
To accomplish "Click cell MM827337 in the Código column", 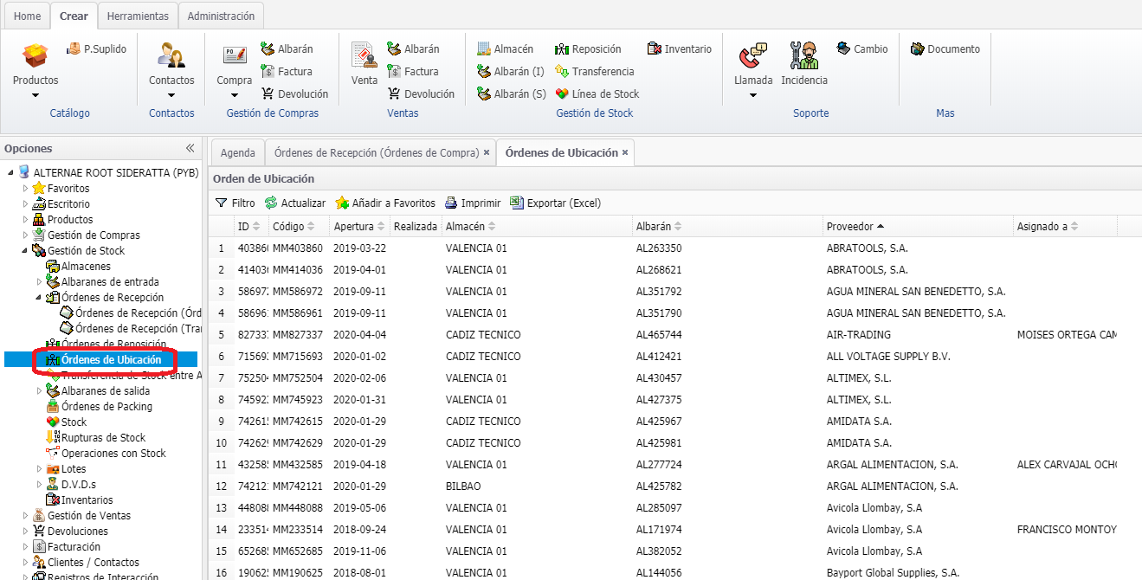I will coord(298,335).
